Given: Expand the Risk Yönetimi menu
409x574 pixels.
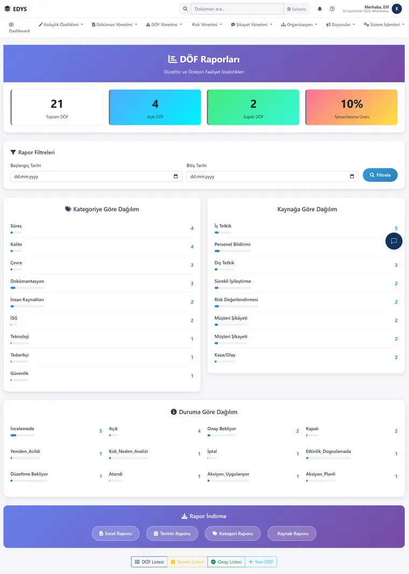Looking at the screenshot, I should click(207, 25).
